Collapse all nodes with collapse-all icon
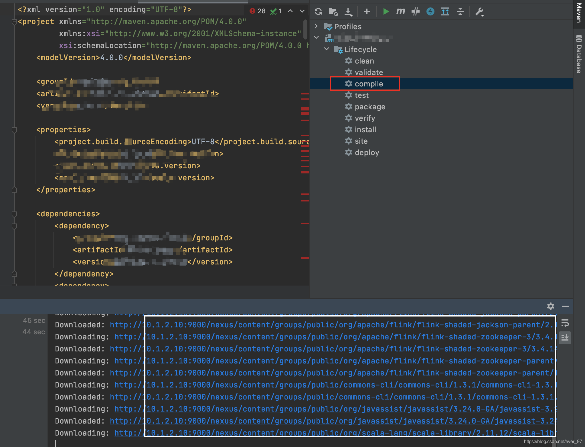585x447 pixels. click(x=460, y=11)
